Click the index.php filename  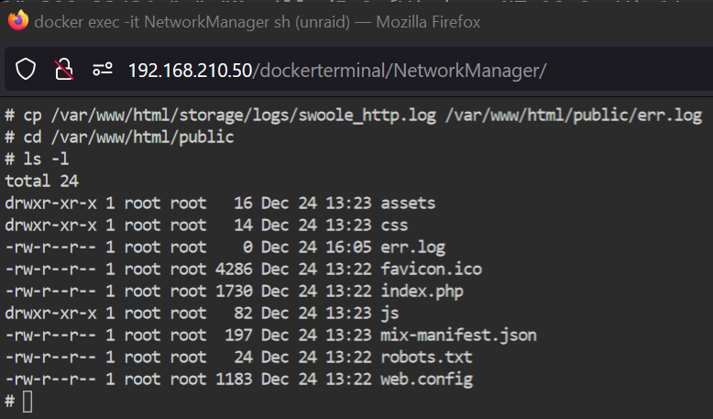pyautogui.click(x=422, y=292)
